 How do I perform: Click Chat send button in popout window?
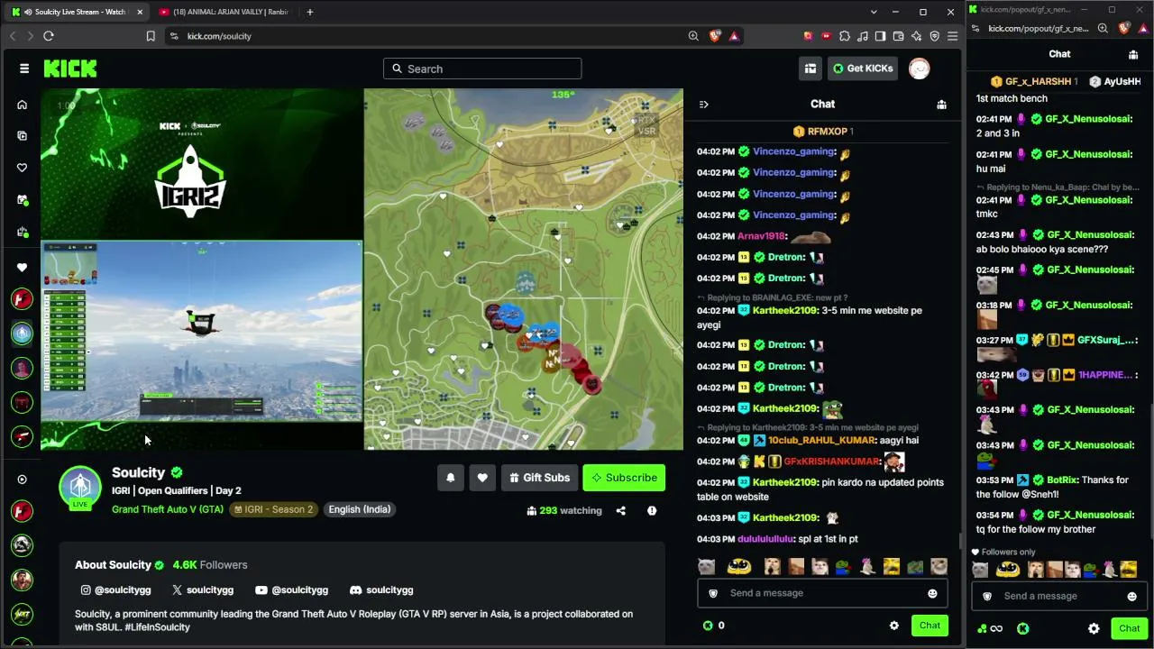1129,628
